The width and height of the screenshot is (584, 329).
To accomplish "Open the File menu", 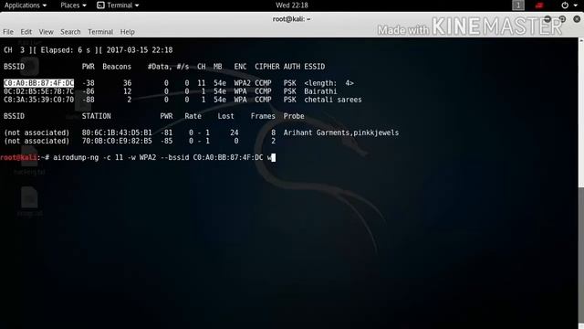I will (8, 32).
